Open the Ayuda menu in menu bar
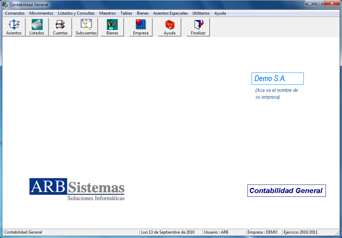Image resolution: width=342 pixels, height=238 pixels. (x=220, y=13)
